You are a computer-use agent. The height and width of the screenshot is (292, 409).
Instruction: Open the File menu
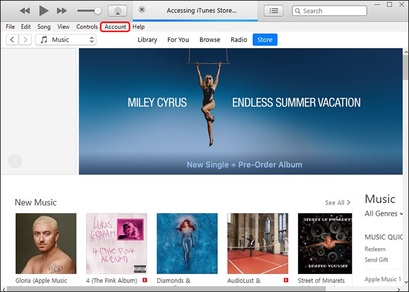(x=10, y=27)
